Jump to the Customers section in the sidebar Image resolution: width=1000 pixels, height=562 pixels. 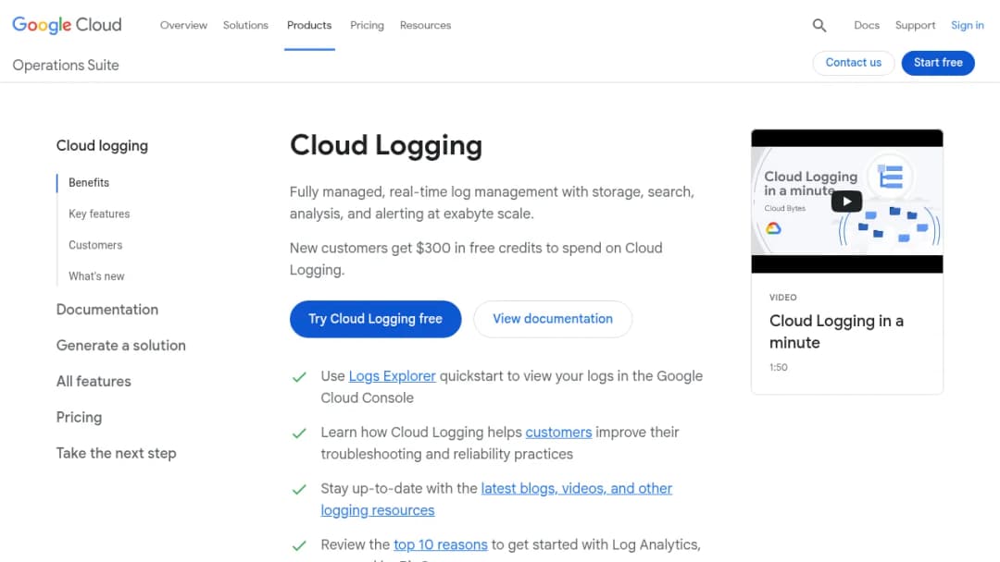95,245
